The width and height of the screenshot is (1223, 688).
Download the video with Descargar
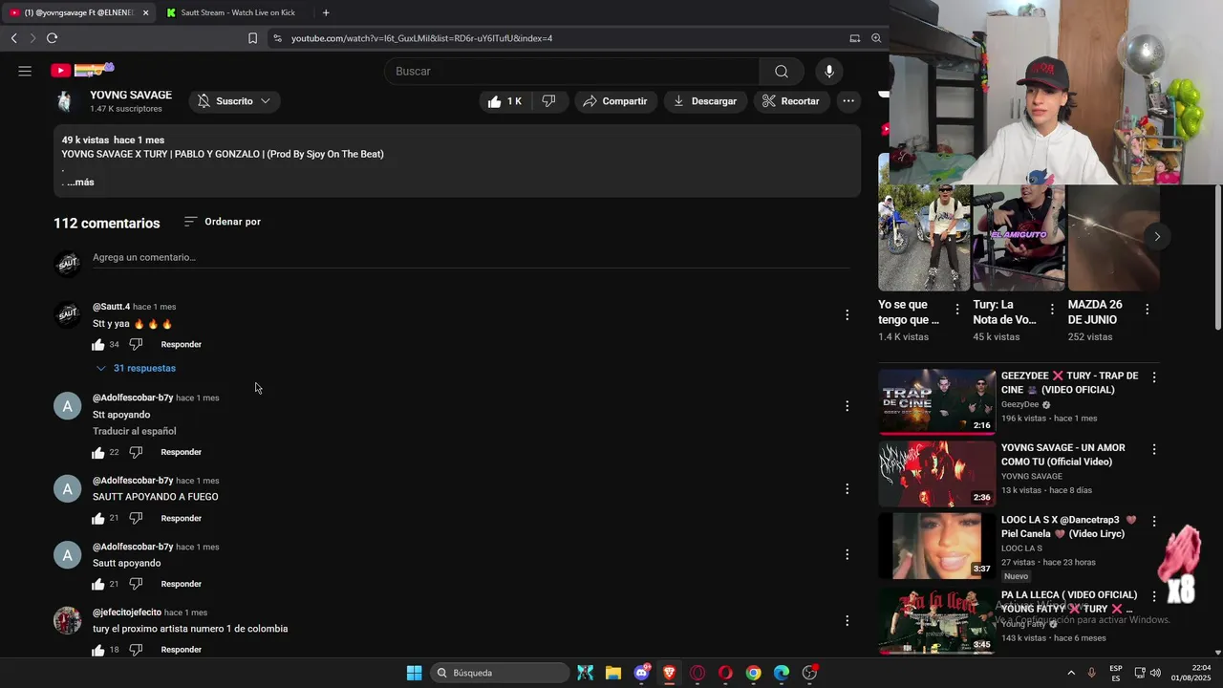pyautogui.click(x=705, y=101)
